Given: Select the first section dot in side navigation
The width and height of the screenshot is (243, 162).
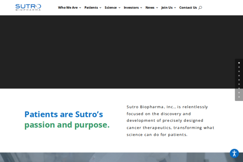Looking at the screenshot, I should click(x=239, y=63).
